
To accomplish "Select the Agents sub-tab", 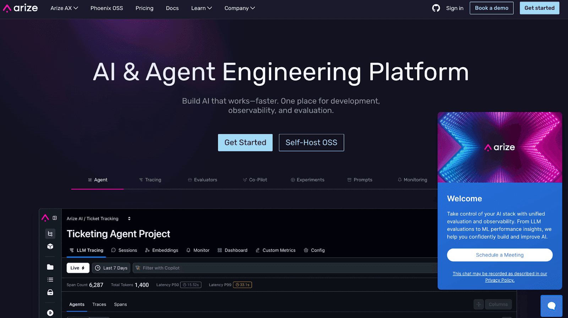I will click(77, 304).
